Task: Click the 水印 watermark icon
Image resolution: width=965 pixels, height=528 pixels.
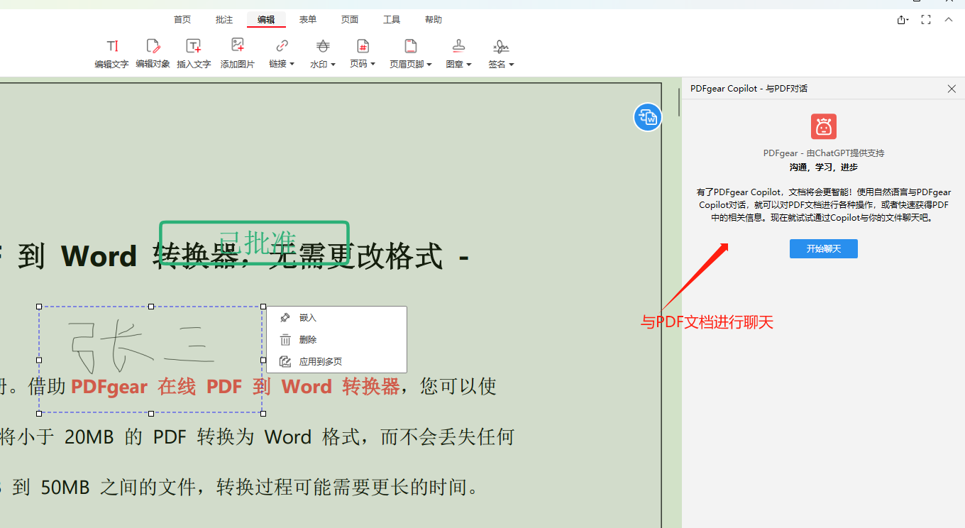Action: (323, 47)
